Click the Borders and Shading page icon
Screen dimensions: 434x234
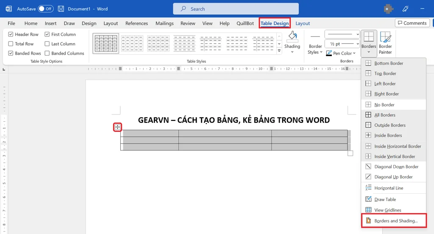368,221
